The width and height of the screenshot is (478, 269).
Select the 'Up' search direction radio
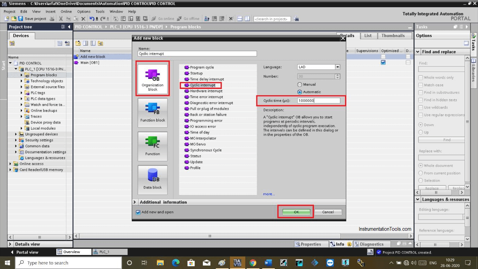pyautogui.click(x=421, y=132)
